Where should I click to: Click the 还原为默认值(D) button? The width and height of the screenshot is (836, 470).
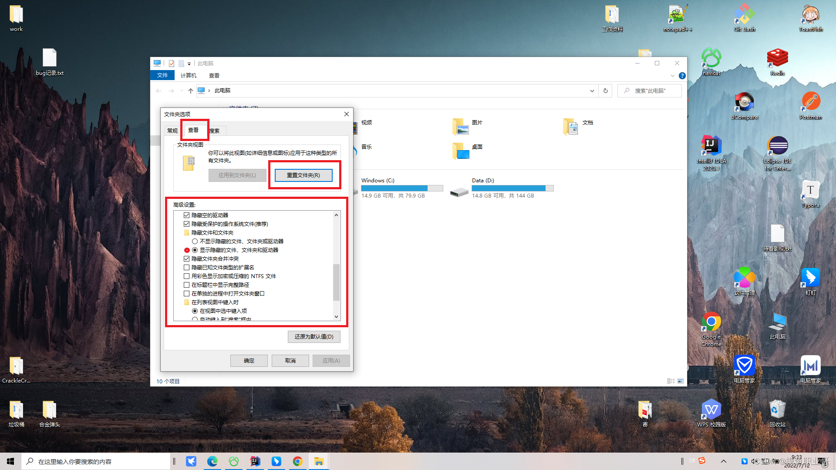click(313, 336)
